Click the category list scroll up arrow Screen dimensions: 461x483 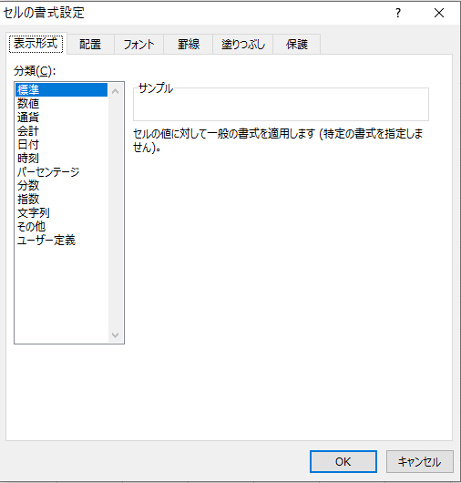pyautogui.click(x=116, y=91)
